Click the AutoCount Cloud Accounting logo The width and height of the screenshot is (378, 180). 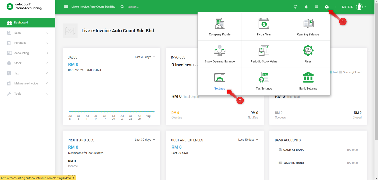(x=24, y=7)
